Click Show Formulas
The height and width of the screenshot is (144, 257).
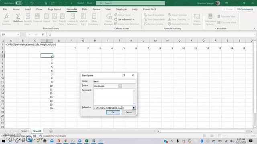click(177, 15)
